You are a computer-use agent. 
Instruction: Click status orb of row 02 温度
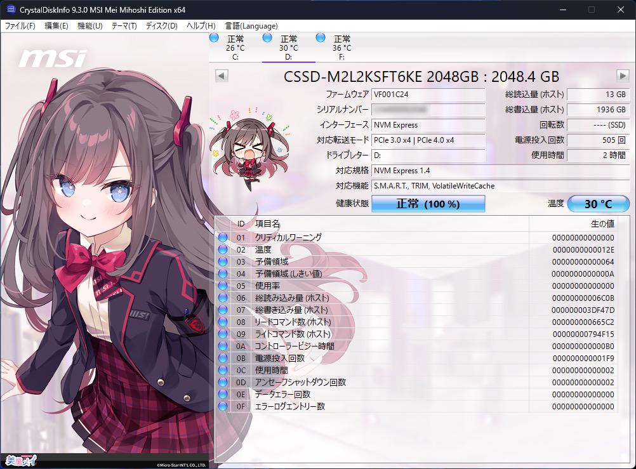[x=223, y=249]
